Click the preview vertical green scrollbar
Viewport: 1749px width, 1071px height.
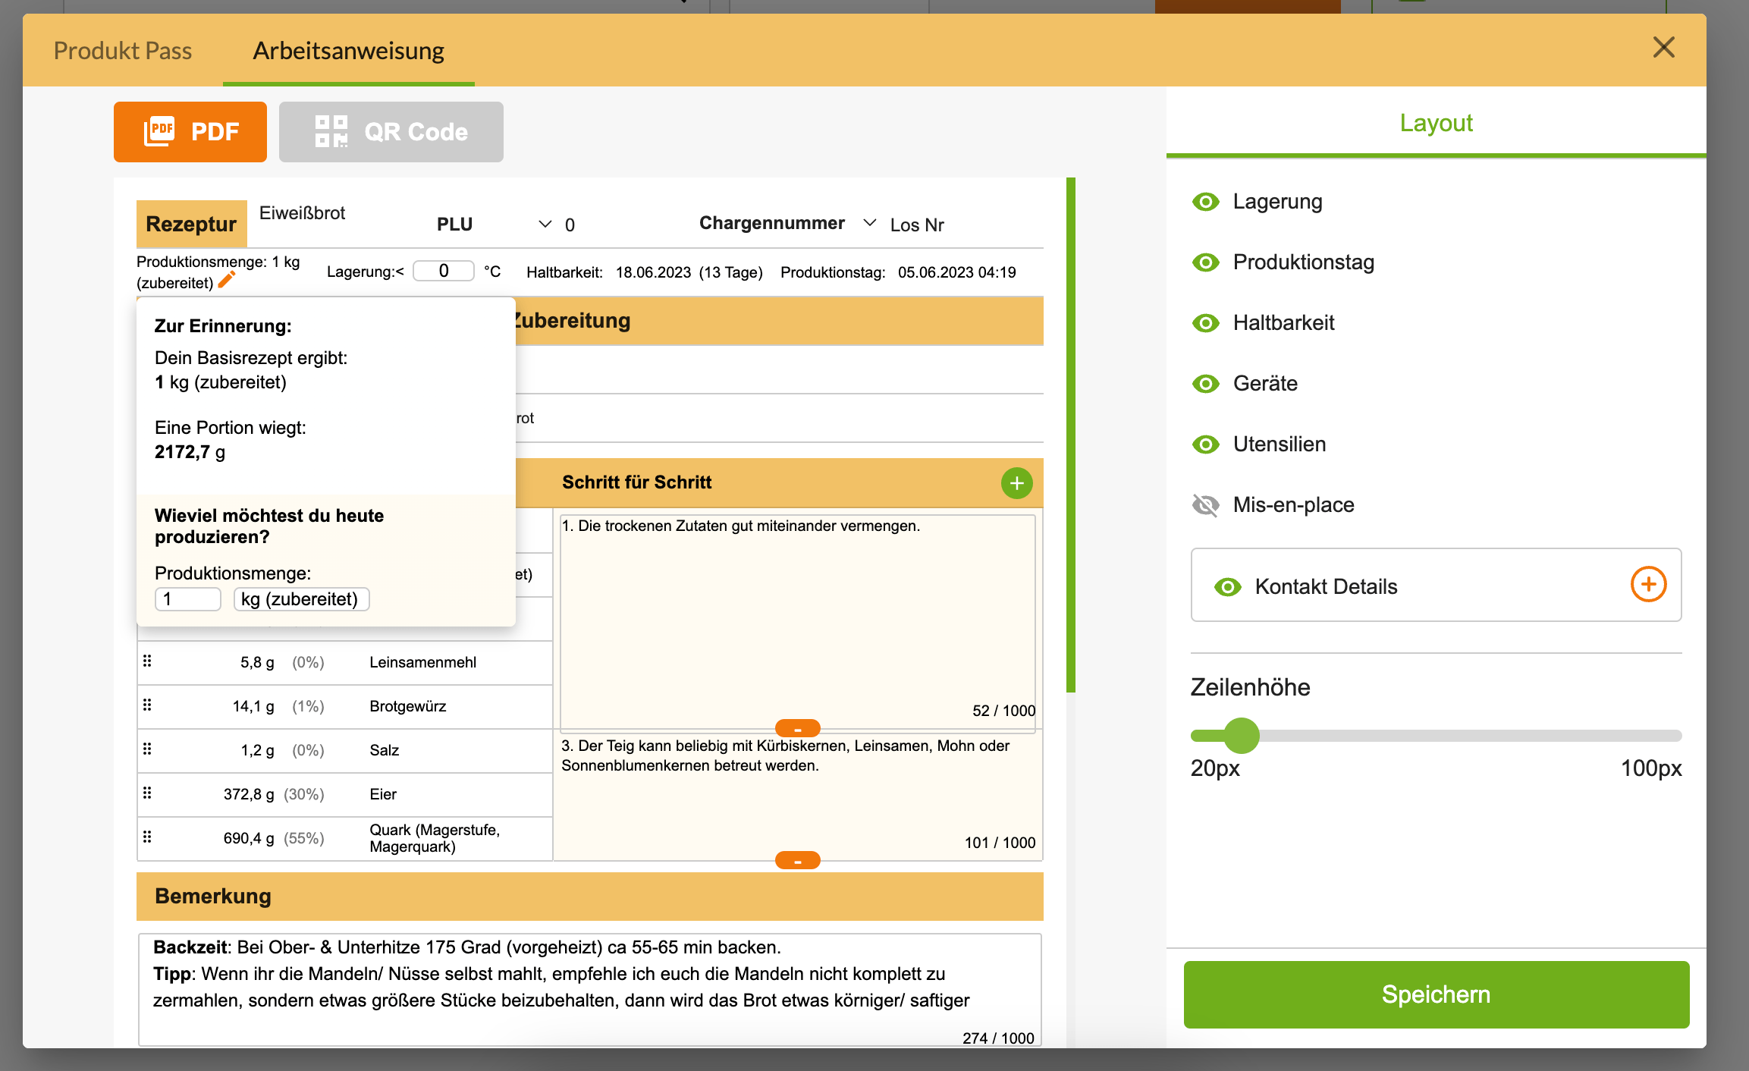coord(1071,435)
